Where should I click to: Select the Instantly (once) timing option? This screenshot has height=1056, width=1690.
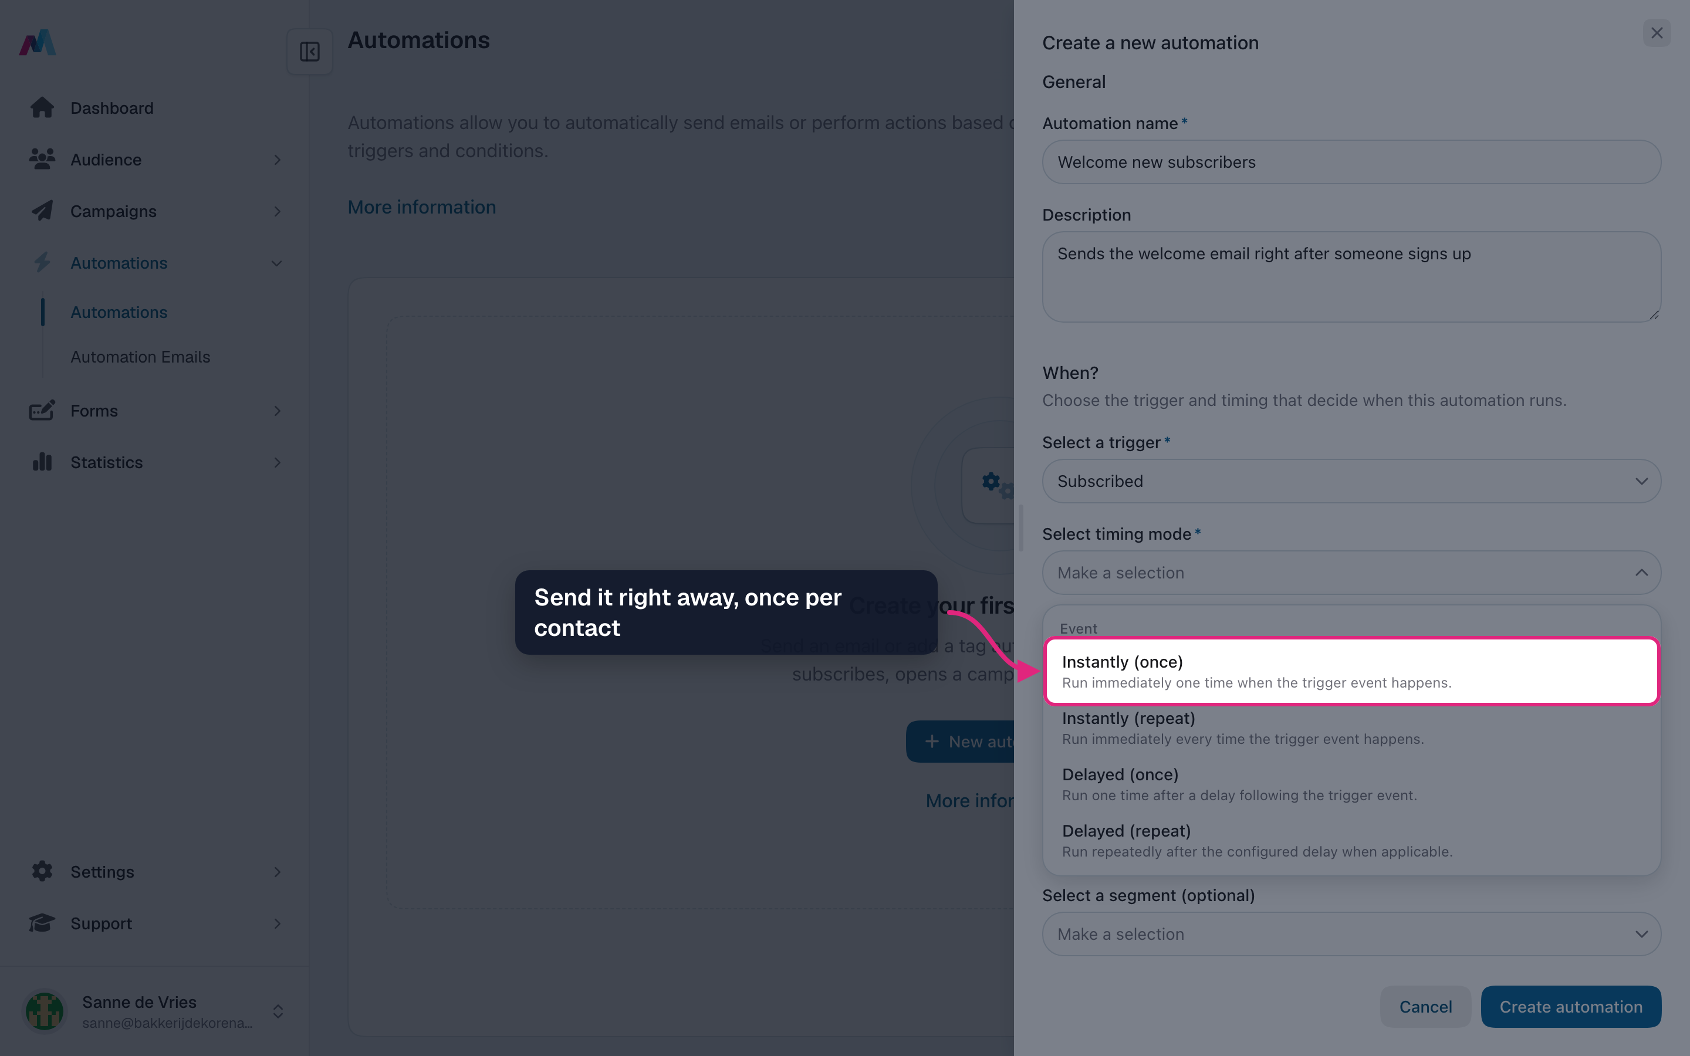(x=1351, y=671)
